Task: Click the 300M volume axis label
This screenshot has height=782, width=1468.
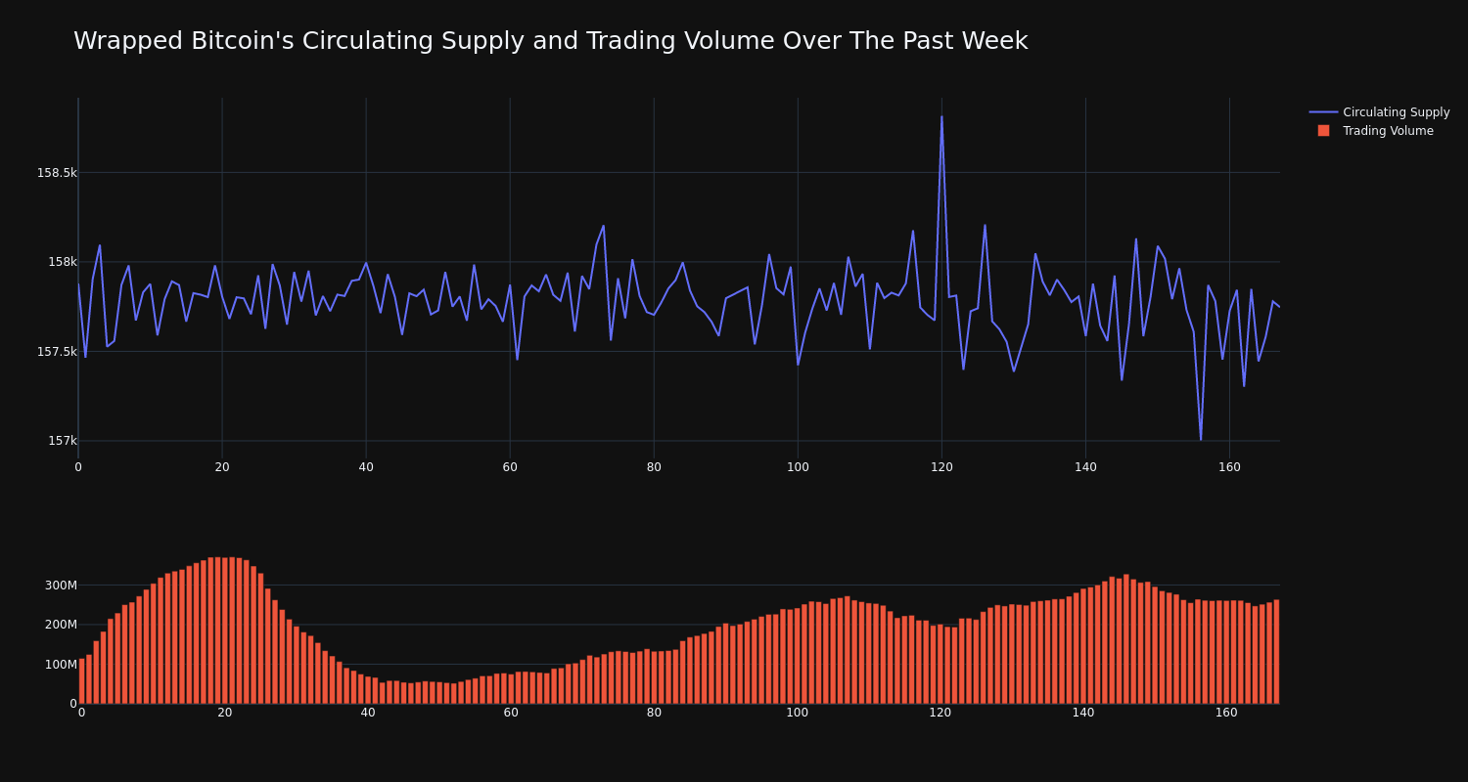Action: (x=61, y=586)
